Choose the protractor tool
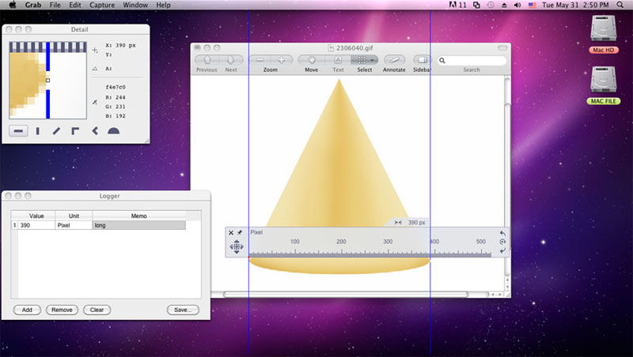Viewport: 633px width, 357px height. pyautogui.click(x=113, y=130)
